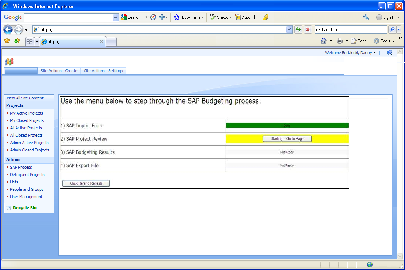
Task: Open the recent pages arrow beside Forward
Action: [26, 29]
